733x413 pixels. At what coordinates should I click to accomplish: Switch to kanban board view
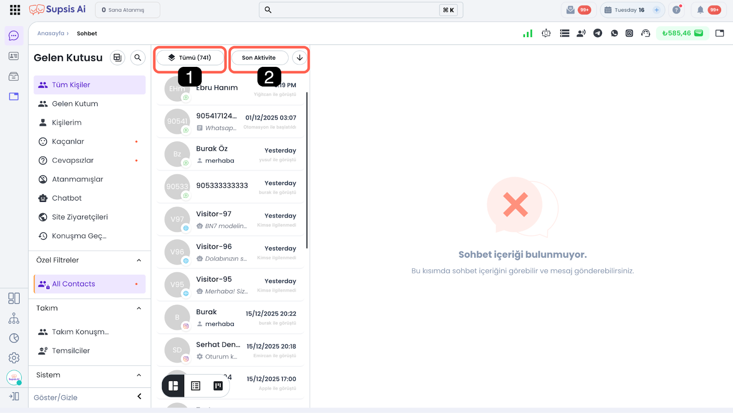point(218,386)
